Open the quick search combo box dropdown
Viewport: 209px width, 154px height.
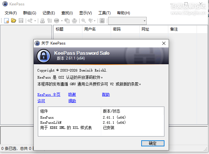point(144,21)
